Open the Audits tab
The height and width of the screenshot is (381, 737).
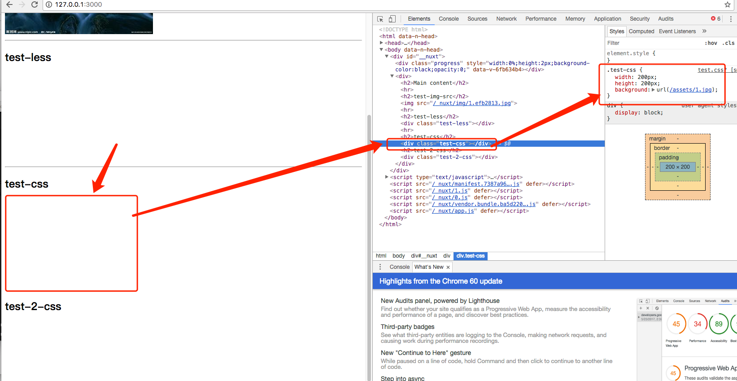(x=666, y=19)
